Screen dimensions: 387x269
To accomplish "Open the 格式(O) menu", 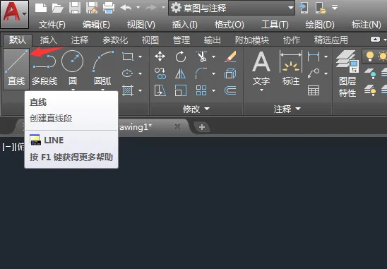I will 230,25.
